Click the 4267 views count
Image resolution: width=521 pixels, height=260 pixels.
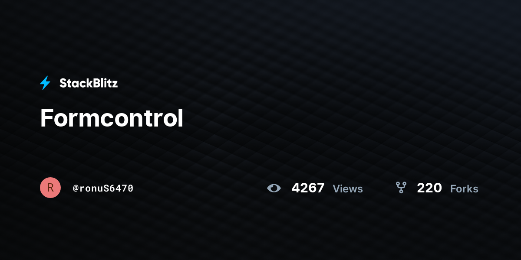click(x=308, y=188)
